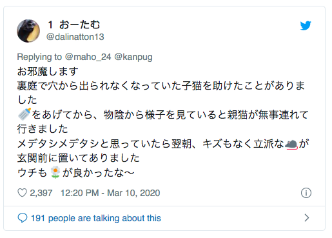Click the tweet line starting メデタシメデタシ
Screen dimensions: 332x238
point(163,144)
